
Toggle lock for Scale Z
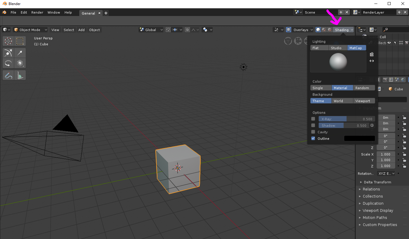[404, 166]
